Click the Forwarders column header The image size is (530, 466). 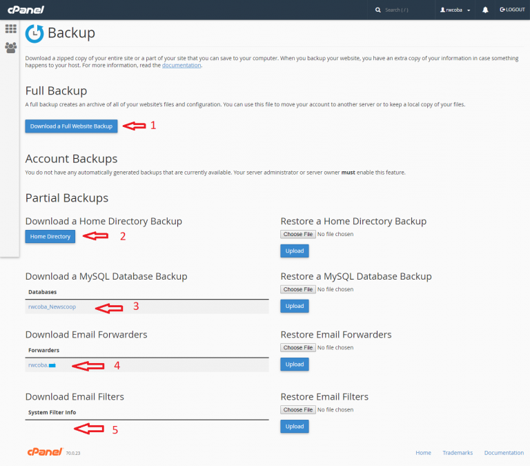(44, 350)
